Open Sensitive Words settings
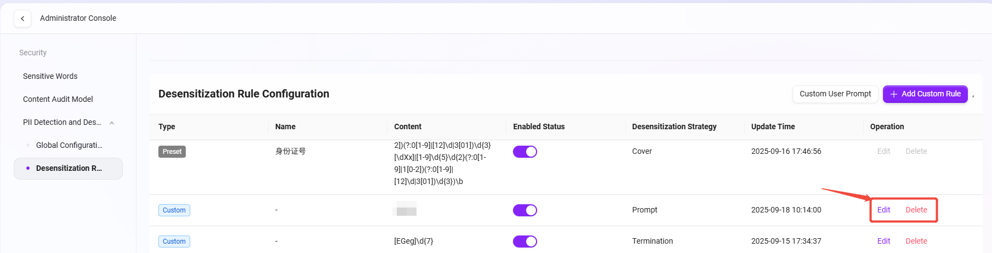This screenshot has width=992, height=253. point(50,76)
